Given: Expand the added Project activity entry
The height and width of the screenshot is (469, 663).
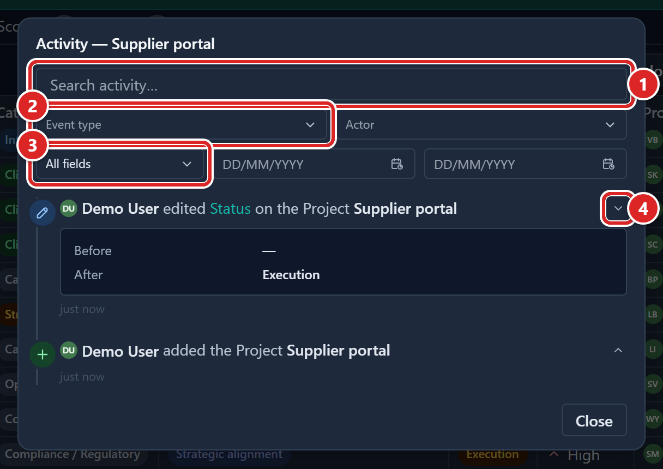Looking at the screenshot, I should point(618,350).
